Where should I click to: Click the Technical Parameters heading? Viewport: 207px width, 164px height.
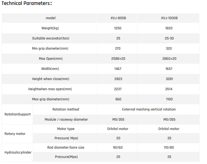pyautogui.click(x=27, y=4)
